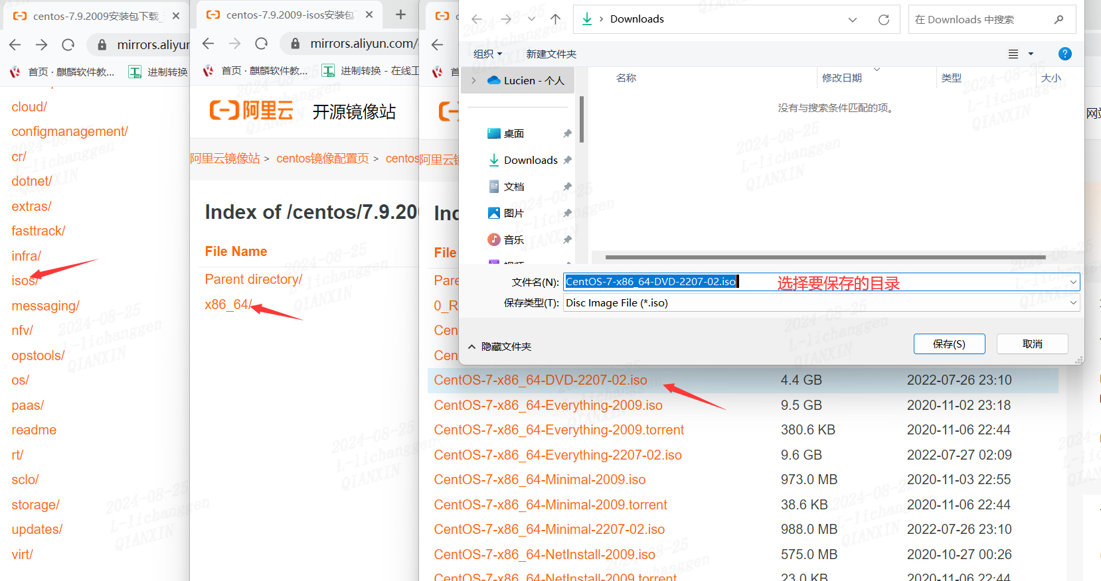
Task: Open the recent locations dropdown arrow
Action: coord(531,19)
